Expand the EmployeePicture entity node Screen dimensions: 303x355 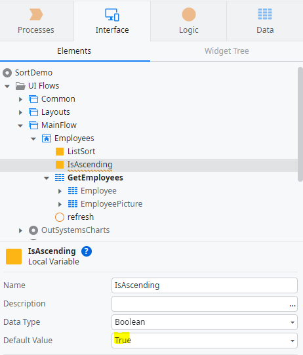pyautogui.click(x=60, y=205)
